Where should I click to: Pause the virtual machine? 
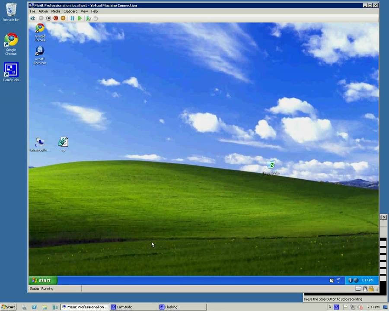click(72, 18)
